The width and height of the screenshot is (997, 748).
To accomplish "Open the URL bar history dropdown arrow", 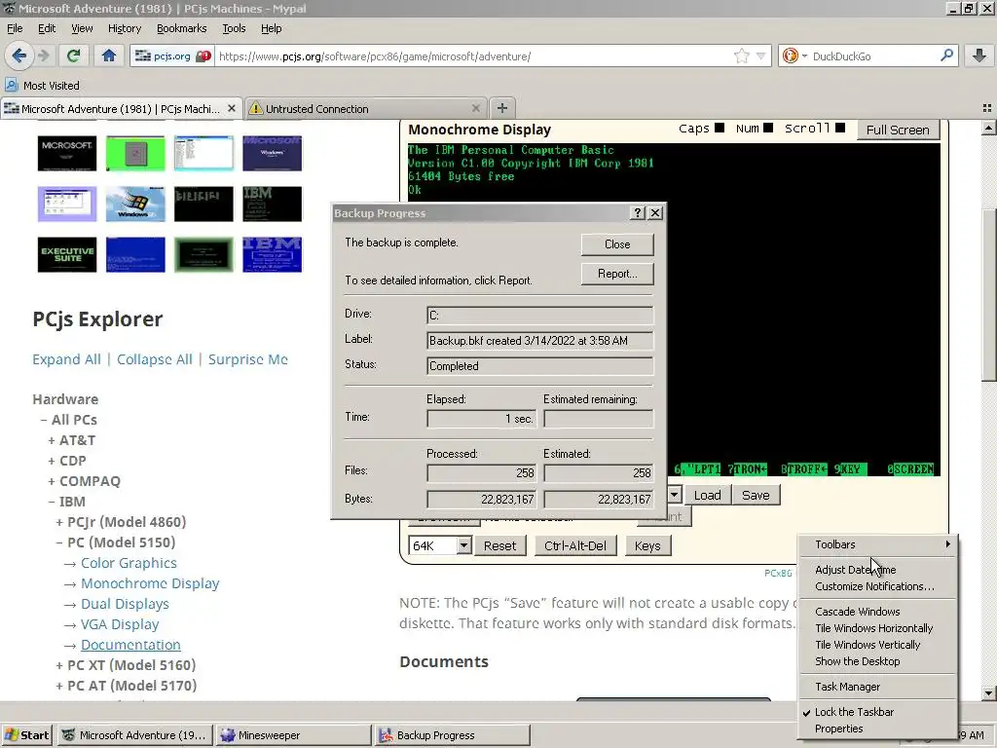I will (x=760, y=56).
